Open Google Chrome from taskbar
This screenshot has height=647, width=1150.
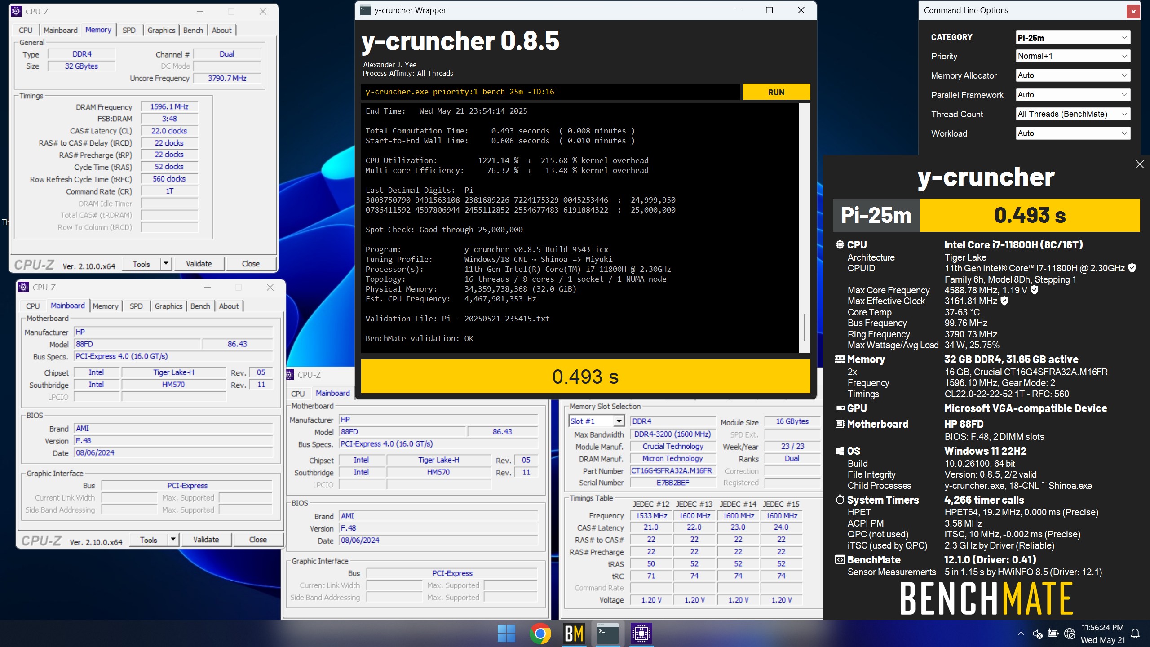pos(540,634)
